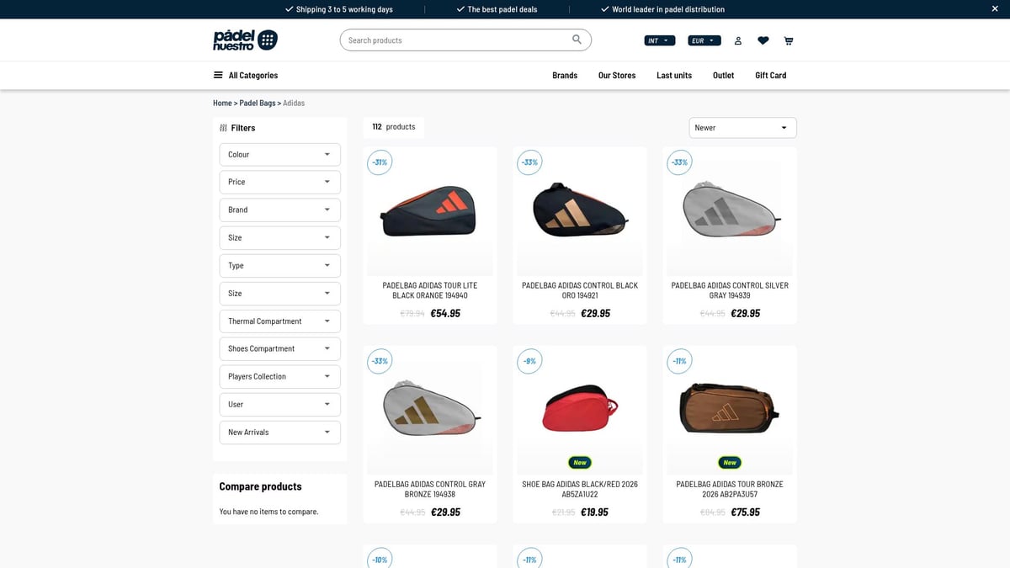Click 'Shipping 3 to 5 working days' banner text
The height and width of the screenshot is (568, 1010).
coord(344,9)
